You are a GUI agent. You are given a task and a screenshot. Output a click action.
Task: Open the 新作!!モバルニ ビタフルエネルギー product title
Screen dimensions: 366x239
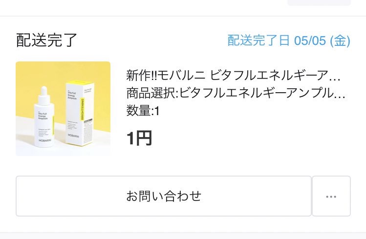tap(233, 75)
